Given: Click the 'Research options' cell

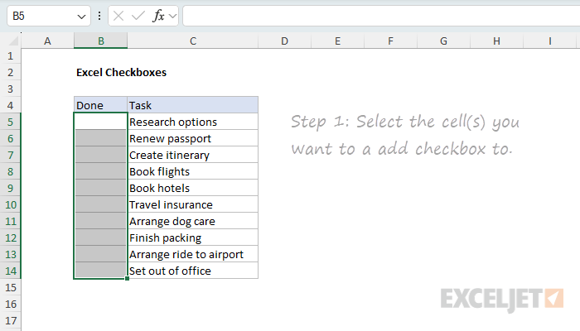Looking at the screenshot, I should 193,122.
